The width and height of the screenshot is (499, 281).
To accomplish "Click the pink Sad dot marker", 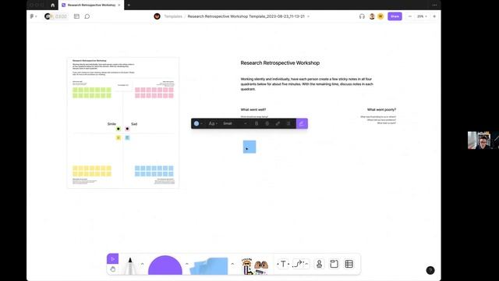I will (x=127, y=129).
